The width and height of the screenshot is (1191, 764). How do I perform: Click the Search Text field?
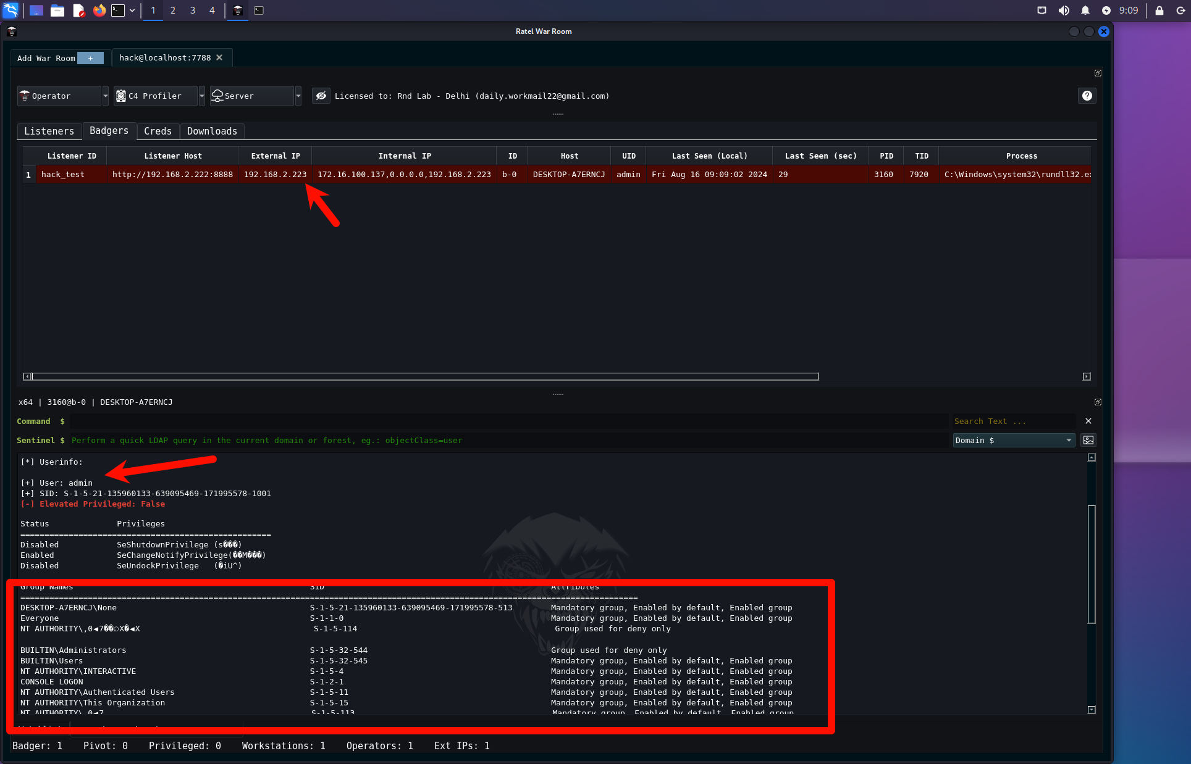(1014, 421)
